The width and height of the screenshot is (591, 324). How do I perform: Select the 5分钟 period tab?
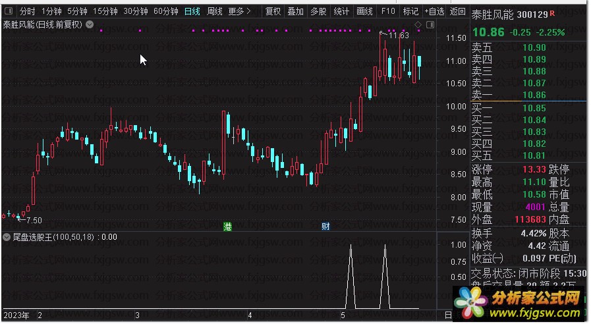[x=77, y=11]
